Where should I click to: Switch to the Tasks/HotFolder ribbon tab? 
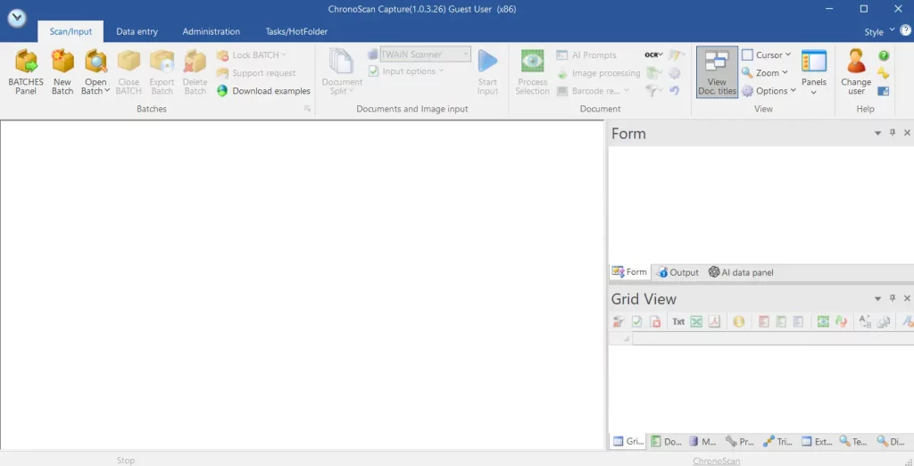(296, 31)
